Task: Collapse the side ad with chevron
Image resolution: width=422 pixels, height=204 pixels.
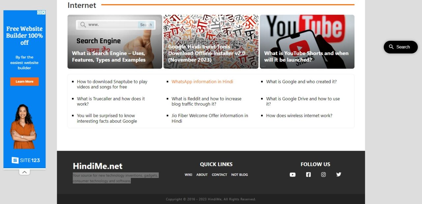Action: pos(24,172)
